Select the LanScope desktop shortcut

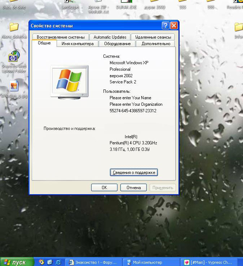click(70, 5)
